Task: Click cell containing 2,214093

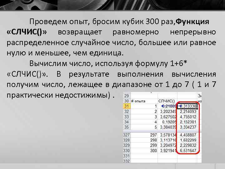Action: (x=187, y=111)
